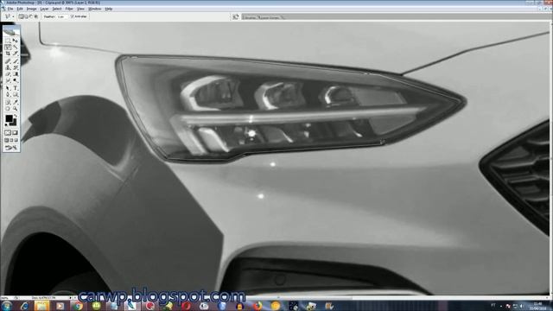Select the Magic Wand tool

pos(16,47)
